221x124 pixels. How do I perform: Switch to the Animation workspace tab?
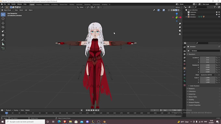[x=79, y=5]
